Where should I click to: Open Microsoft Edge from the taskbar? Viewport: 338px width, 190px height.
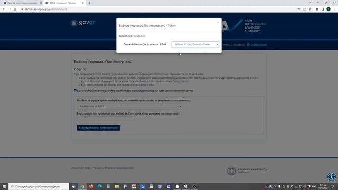[100, 186]
